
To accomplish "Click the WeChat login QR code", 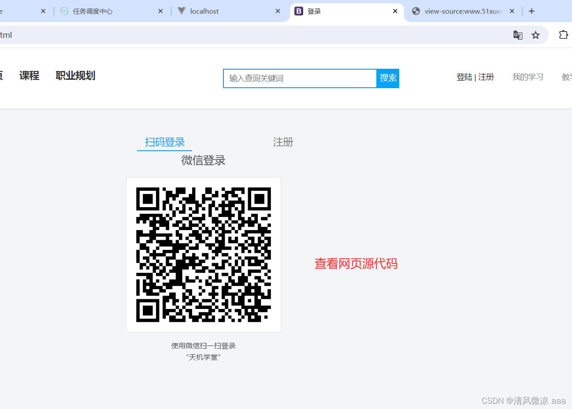I will [204, 255].
